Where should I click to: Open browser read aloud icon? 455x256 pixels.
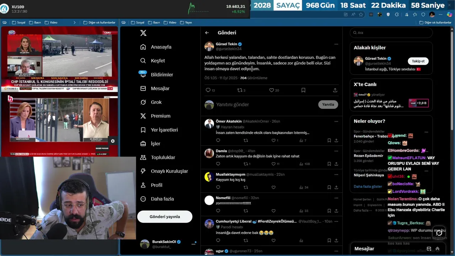pos(353,15)
